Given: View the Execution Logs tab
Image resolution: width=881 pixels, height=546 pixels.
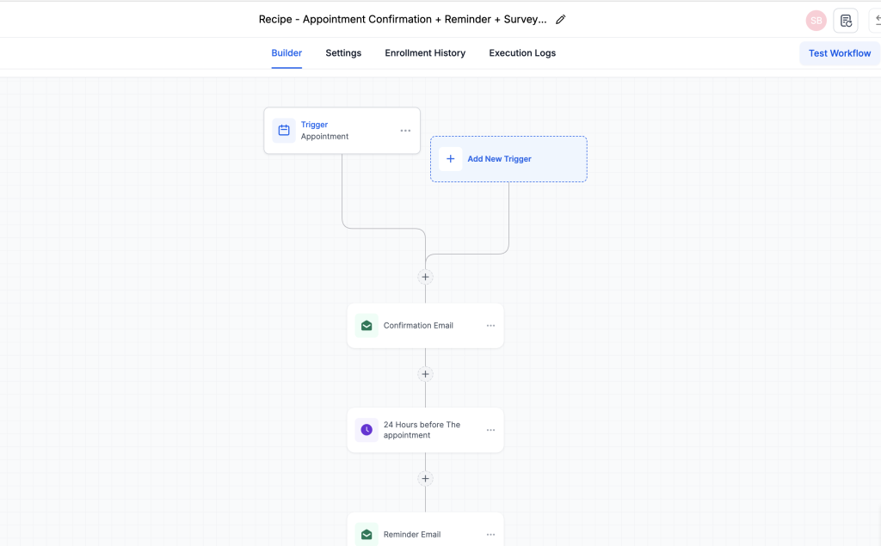Looking at the screenshot, I should pyautogui.click(x=522, y=52).
